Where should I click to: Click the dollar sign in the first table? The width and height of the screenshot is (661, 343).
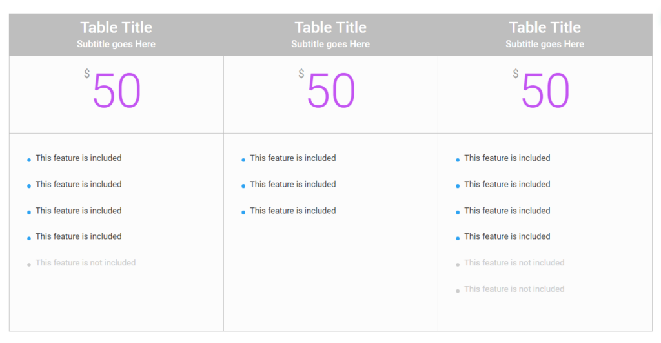pyautogui.click(x=86, y=74)
